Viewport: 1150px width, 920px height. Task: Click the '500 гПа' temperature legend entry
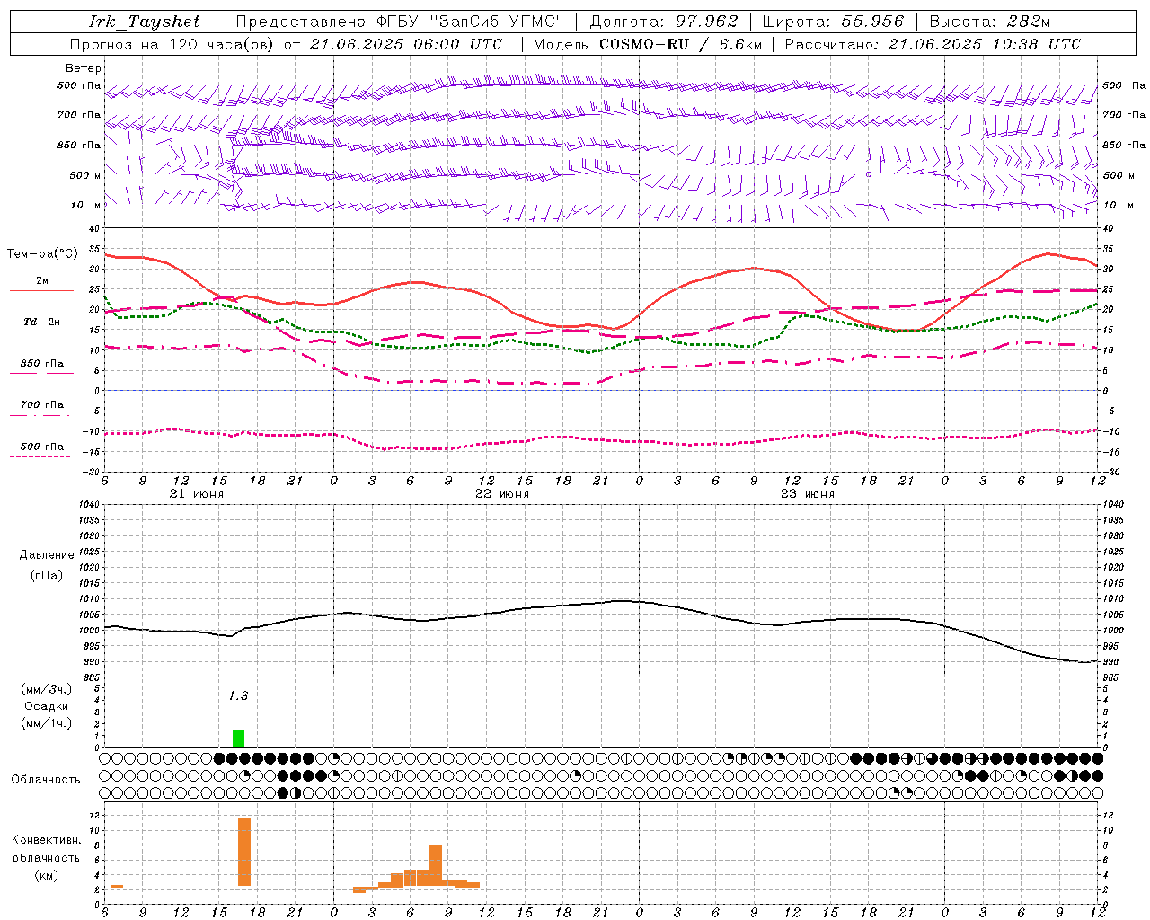pos(41,447)
